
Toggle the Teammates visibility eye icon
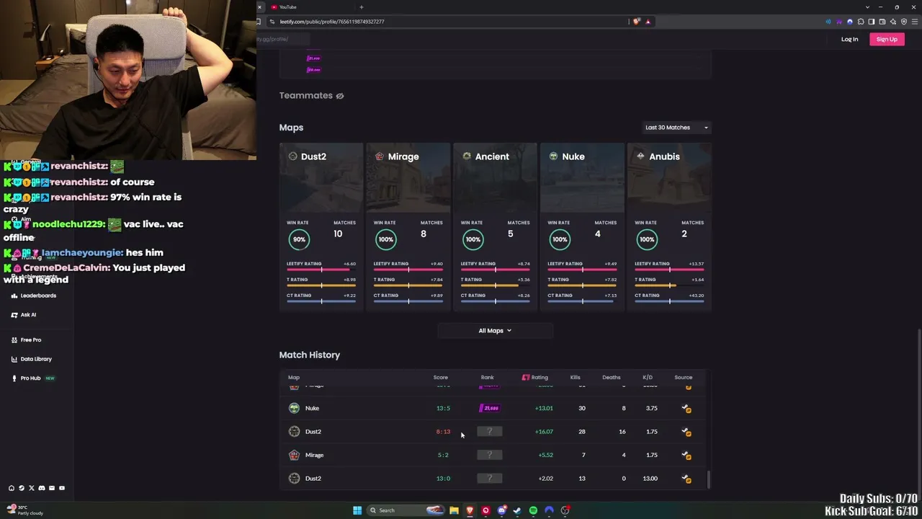(x=340, y=96)
